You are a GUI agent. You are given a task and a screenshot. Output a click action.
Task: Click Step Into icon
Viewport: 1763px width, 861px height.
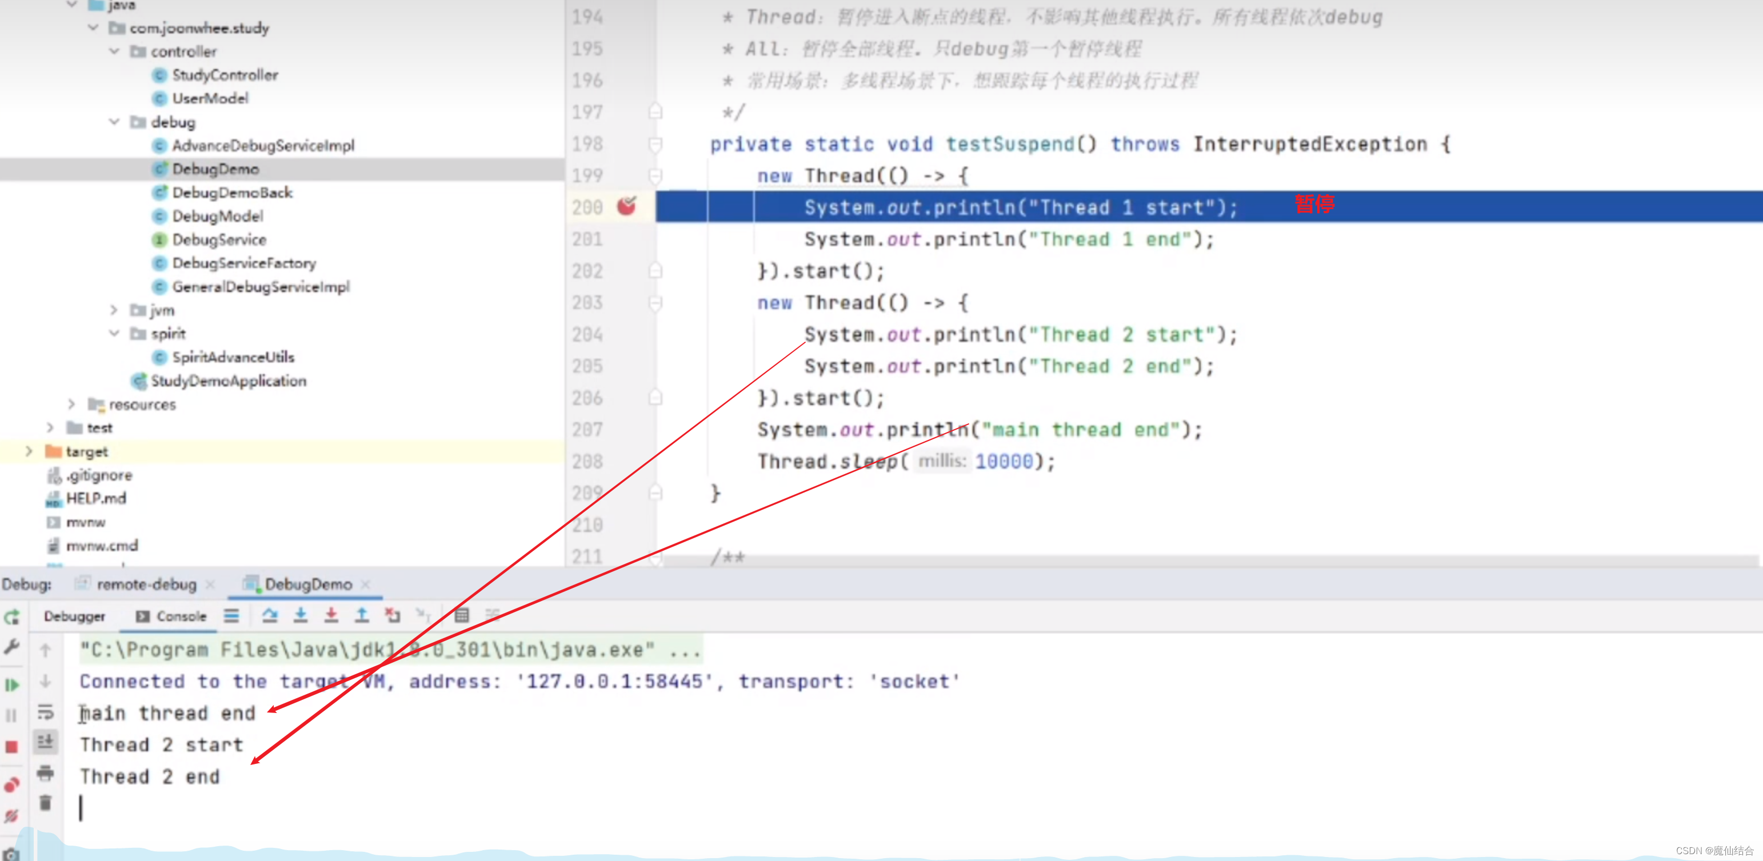[301, 616]
